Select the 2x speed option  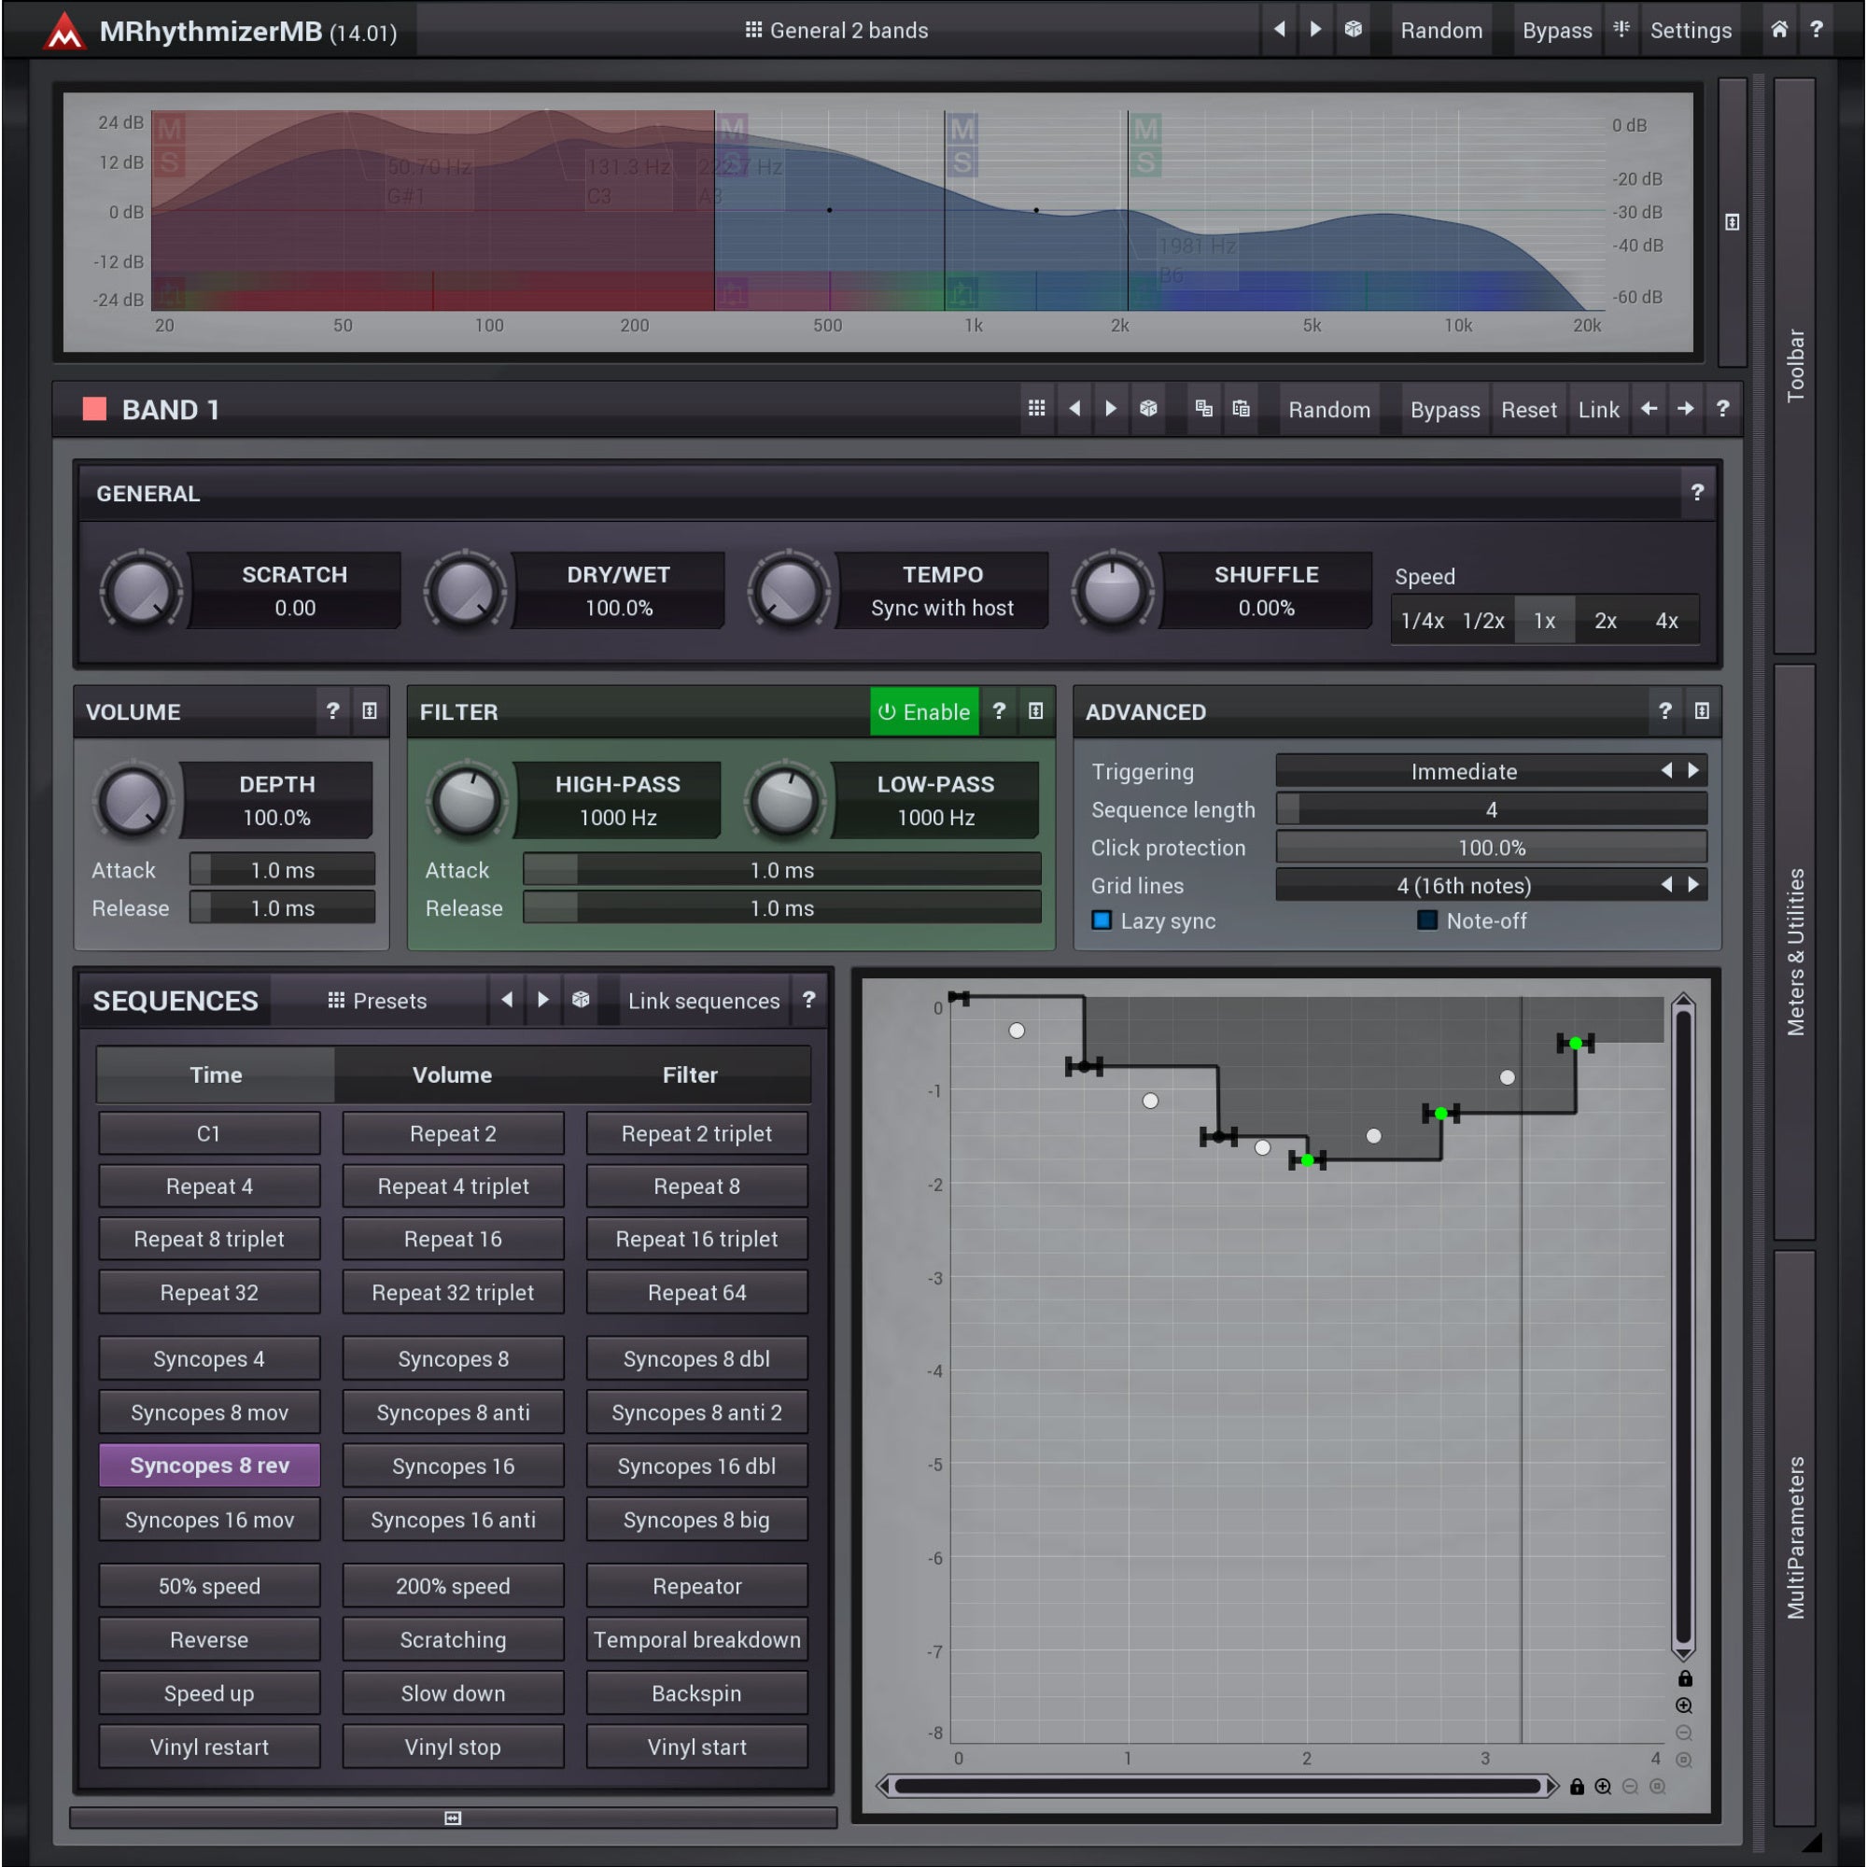click(x=1606, y=621)
